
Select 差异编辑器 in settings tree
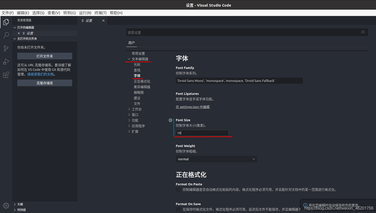142,87
